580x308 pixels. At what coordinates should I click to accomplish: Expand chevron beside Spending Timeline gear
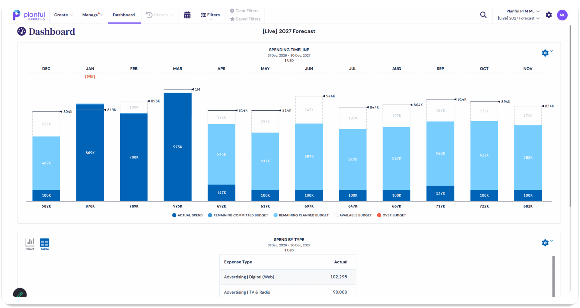551,51
